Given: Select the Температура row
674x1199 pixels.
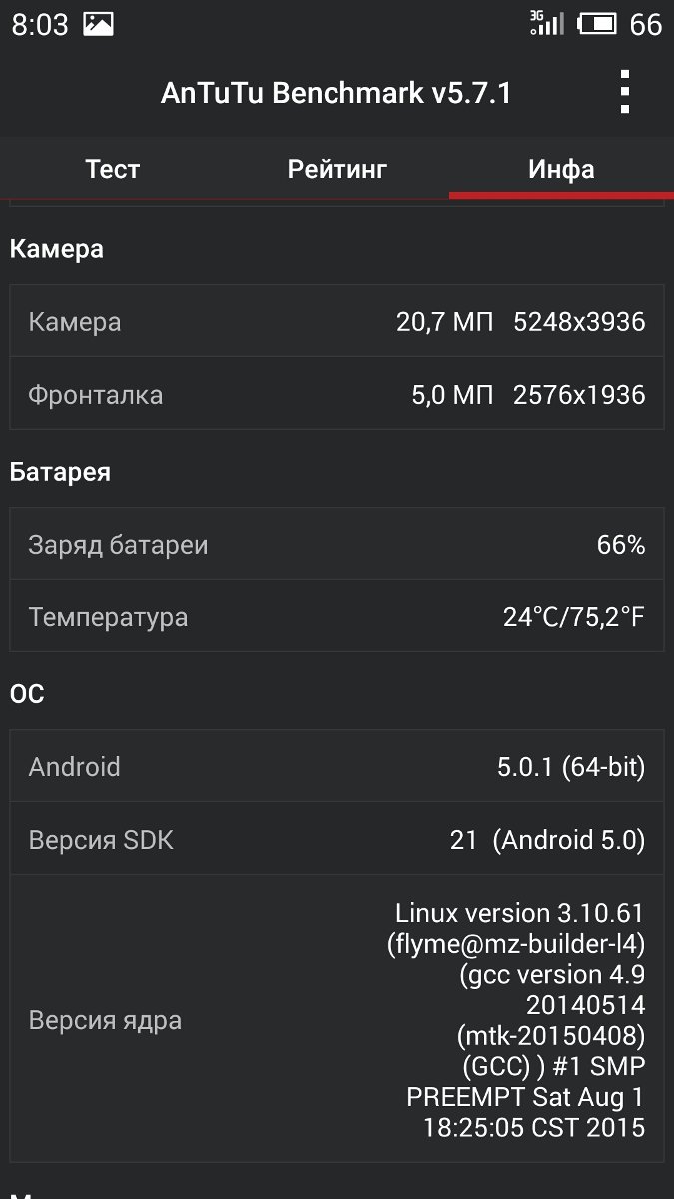Looking at the screenshot, I should click(x=337, y=617).
